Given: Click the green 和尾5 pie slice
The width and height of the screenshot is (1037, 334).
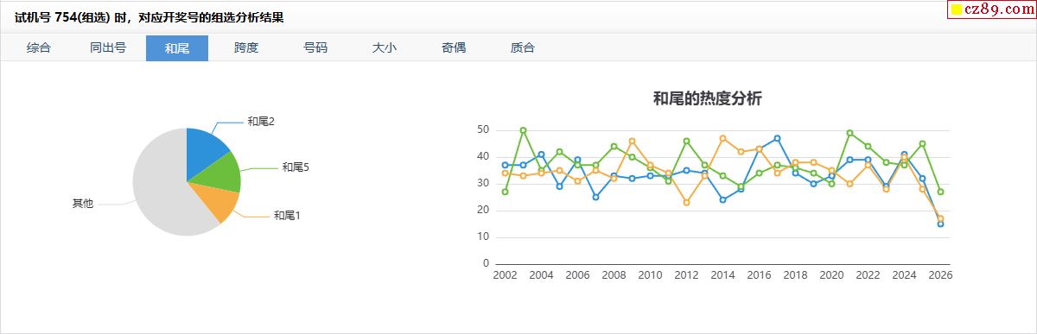Looking at the screenshot, I should (x=219, y=173).
